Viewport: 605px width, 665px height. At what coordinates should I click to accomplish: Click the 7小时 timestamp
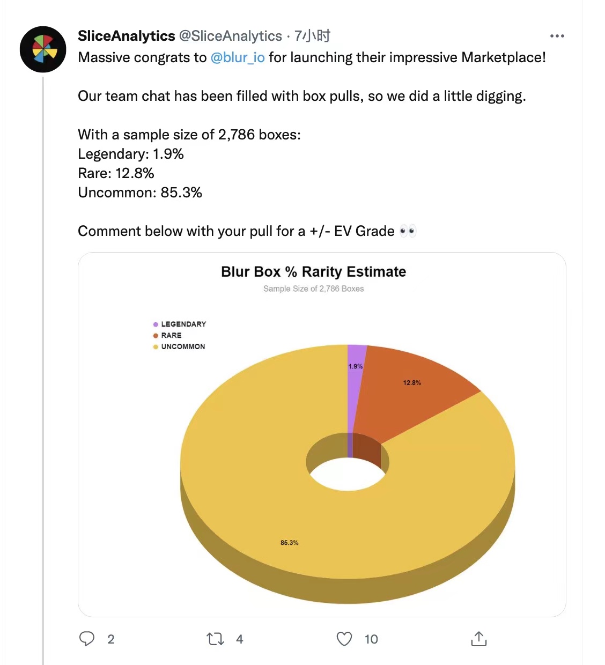coord(312,36)
